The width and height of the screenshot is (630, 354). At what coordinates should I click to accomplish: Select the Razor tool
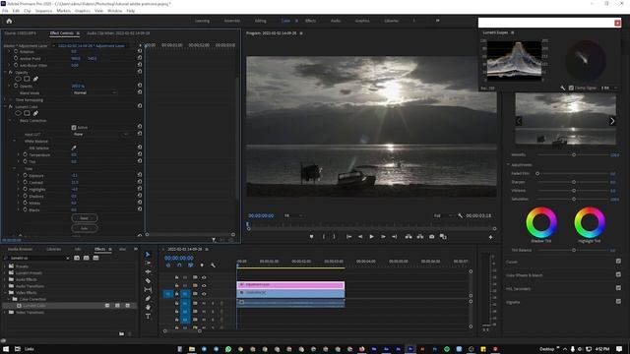148,280
